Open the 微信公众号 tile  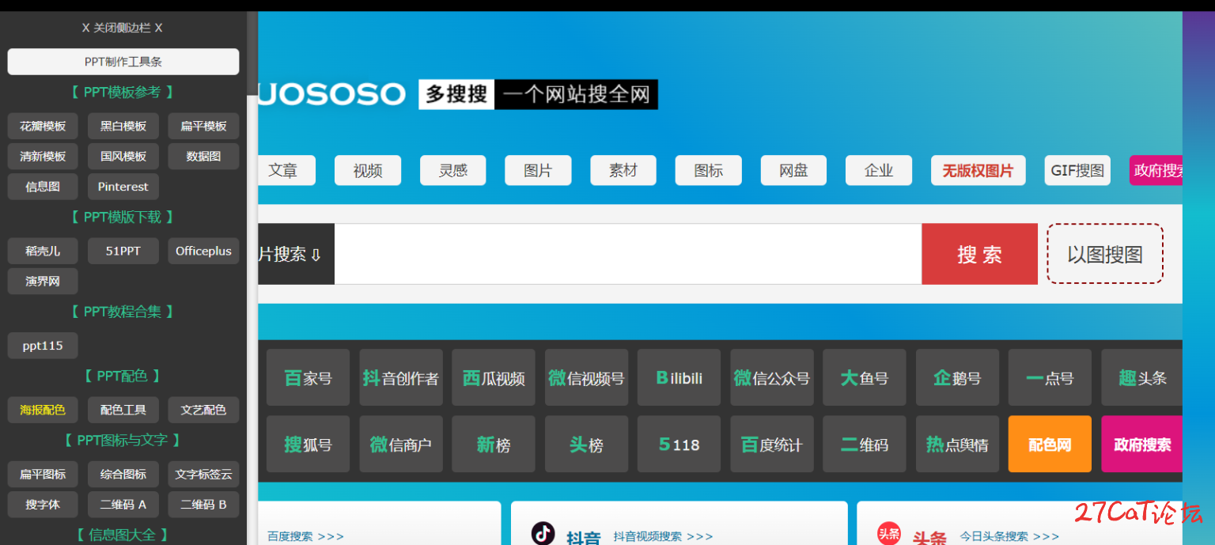coord(772,377)
